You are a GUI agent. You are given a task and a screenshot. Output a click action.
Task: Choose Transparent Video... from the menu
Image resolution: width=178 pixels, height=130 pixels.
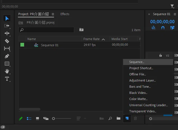click(x=148, y=111)
